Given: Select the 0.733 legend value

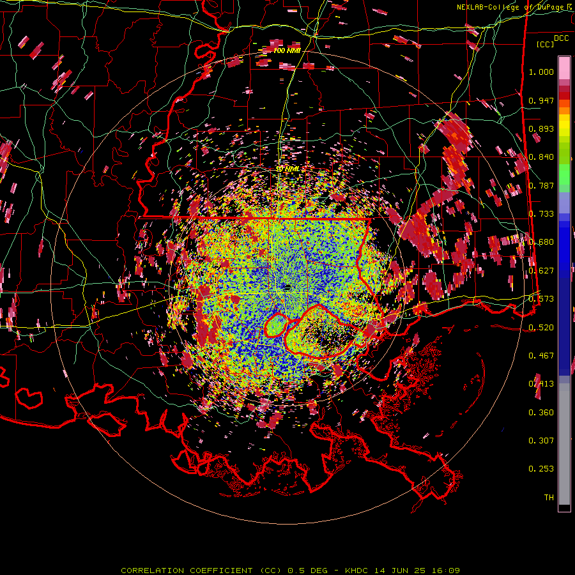Looking at the screenshot, I should 541,214.
